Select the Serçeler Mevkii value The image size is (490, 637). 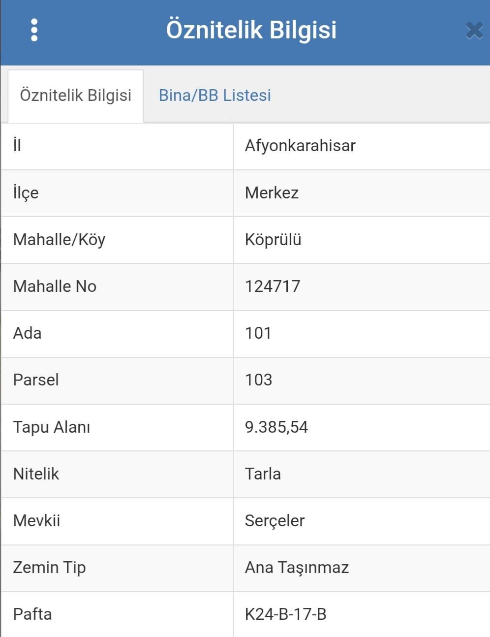click(275, 521)
